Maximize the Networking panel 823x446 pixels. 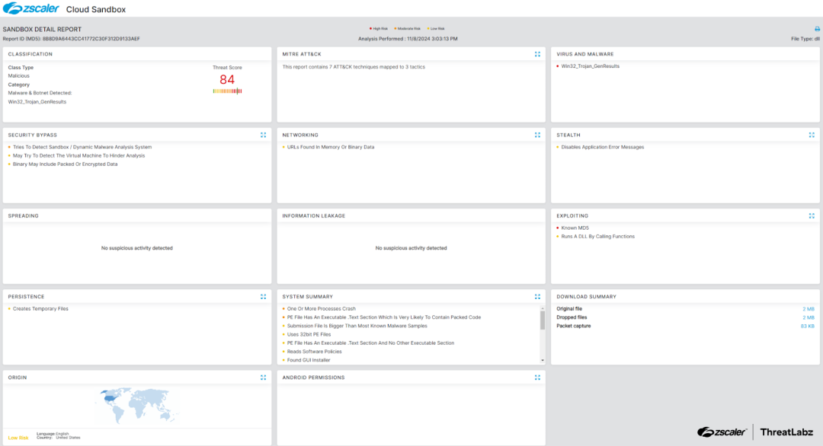point(537,135)
